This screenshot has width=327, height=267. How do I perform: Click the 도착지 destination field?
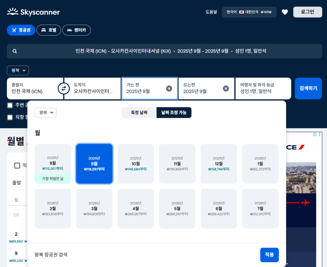coord(92,88)
